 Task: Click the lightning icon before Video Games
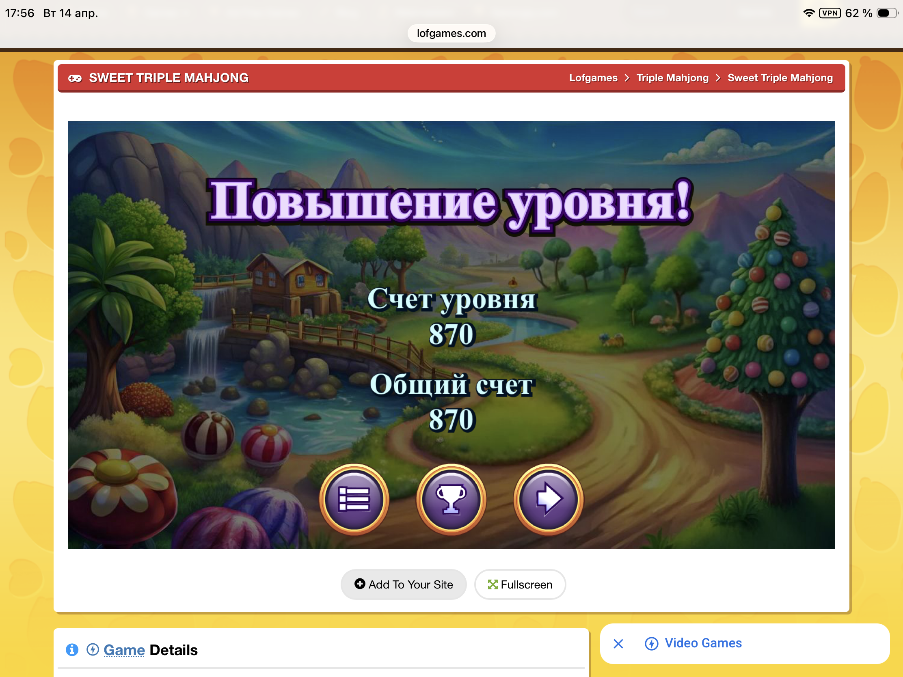click(651, 644)
